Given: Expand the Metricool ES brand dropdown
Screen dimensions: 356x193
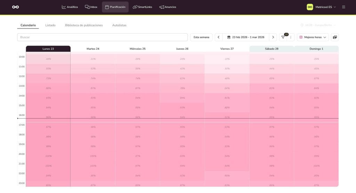Looking at the screenshot, I should pyautogui.click(x=321, y=7).
